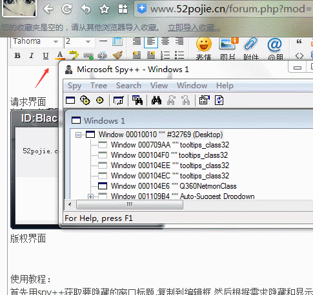Click the float left icon
The image size is (313, 295).
(137, 55)
